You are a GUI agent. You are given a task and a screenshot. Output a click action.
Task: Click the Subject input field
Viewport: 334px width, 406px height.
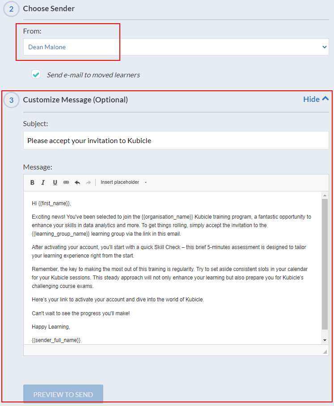[176, 140]
